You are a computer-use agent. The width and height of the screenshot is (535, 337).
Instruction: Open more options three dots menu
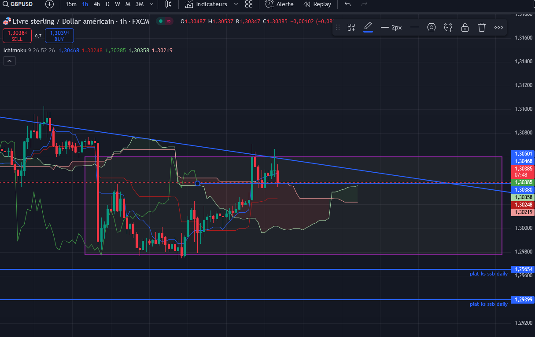pyautogui.click(x=498, y=27)
